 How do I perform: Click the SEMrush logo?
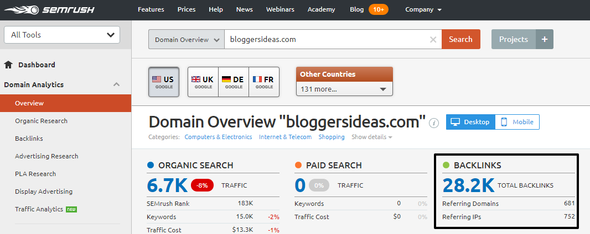click(x=49, y=10)
